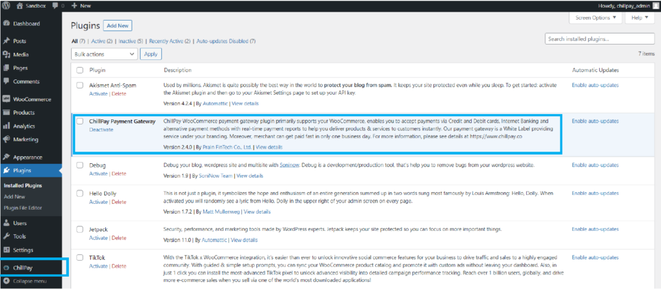
Task: Check the Akismet Anti-Spam checkbox
Action: 79,85
